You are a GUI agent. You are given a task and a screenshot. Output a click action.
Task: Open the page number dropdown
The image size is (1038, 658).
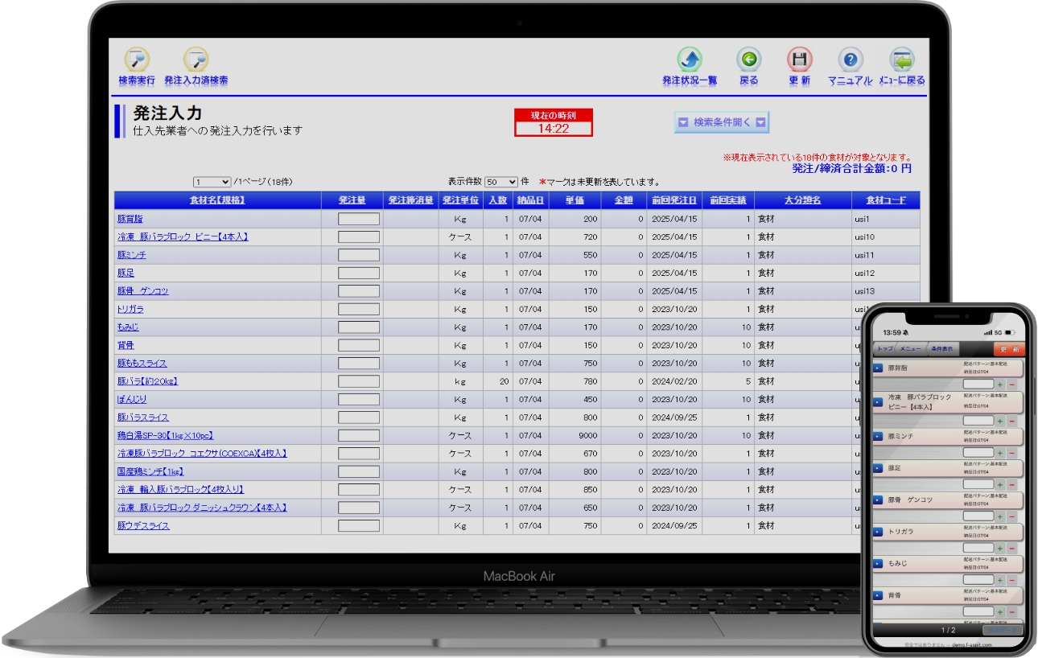(x=212, y=183)
